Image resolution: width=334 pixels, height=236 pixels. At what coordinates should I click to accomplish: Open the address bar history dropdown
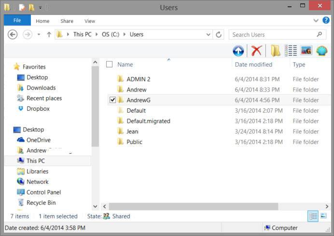(x=209, y=35)
